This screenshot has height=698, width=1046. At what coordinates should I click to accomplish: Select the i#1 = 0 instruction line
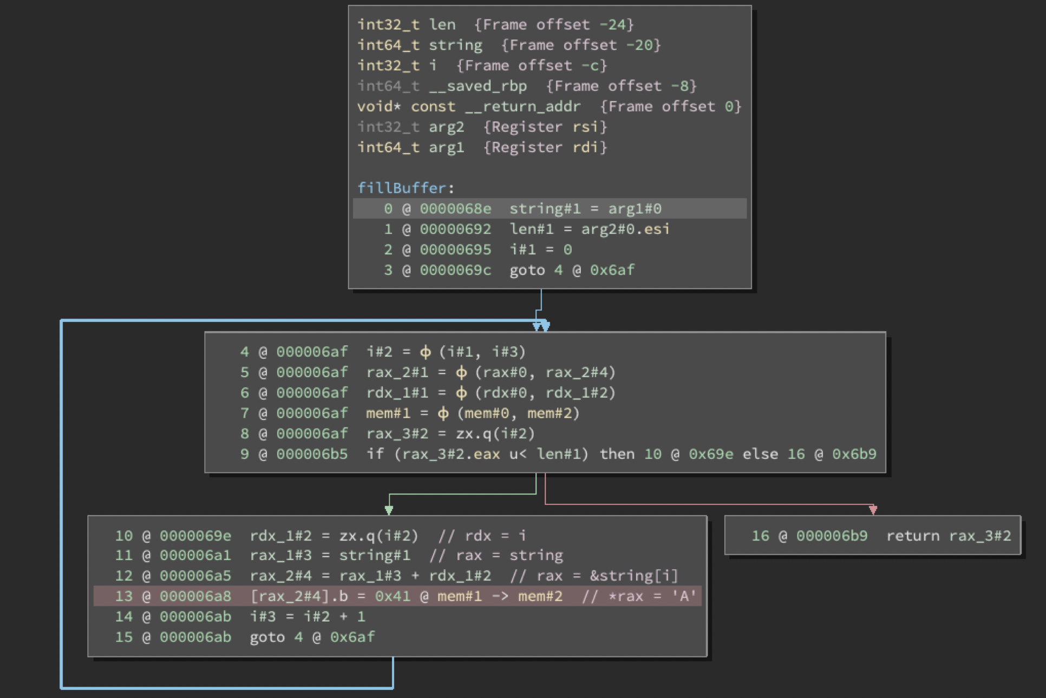pos(540,249)
